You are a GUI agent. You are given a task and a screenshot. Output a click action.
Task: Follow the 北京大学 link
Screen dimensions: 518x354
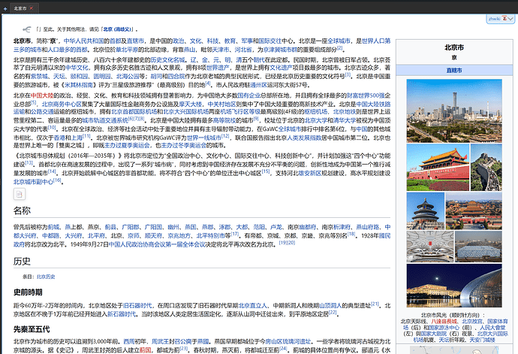pyautogui.click(x=315, y=120)
